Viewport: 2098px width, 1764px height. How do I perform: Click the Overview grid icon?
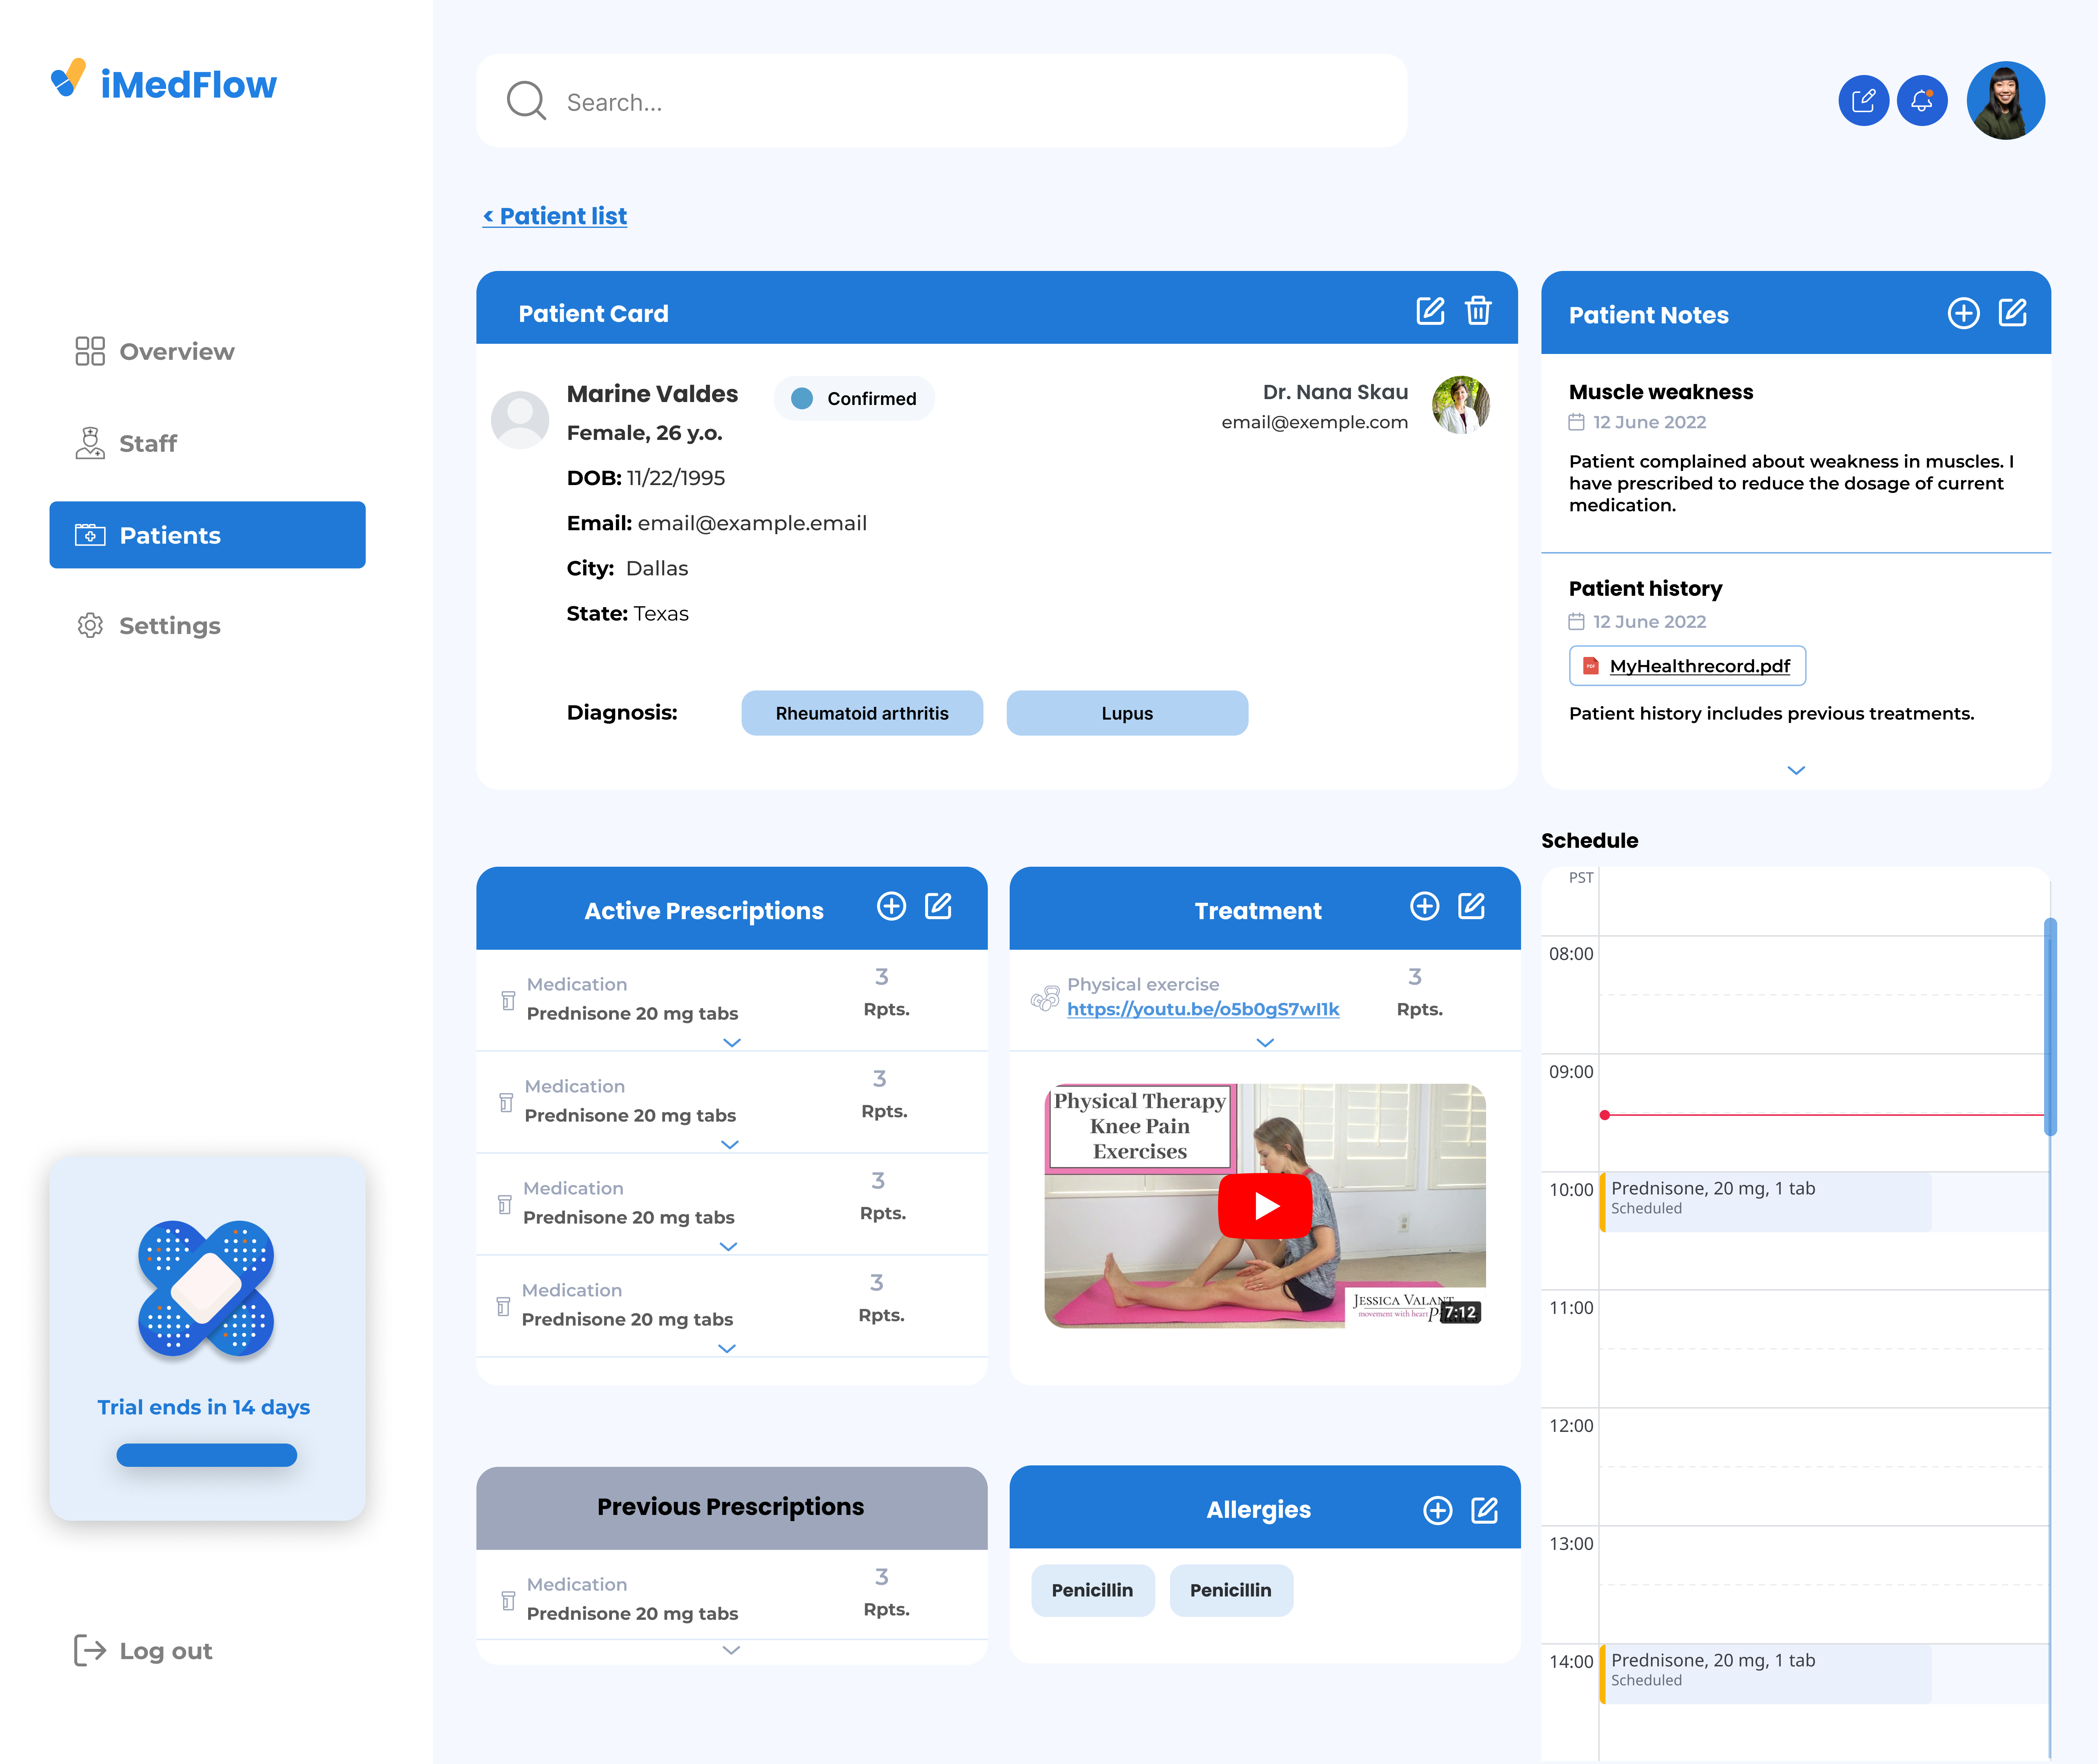[x=90, y=351]
